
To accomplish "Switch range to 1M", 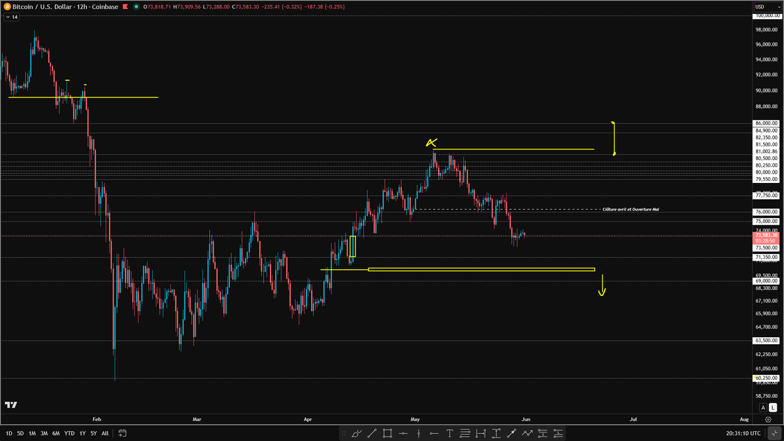I will [32, 433].
